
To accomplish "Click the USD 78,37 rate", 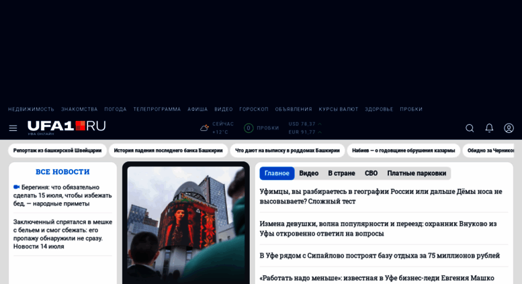I will [302, 124].
